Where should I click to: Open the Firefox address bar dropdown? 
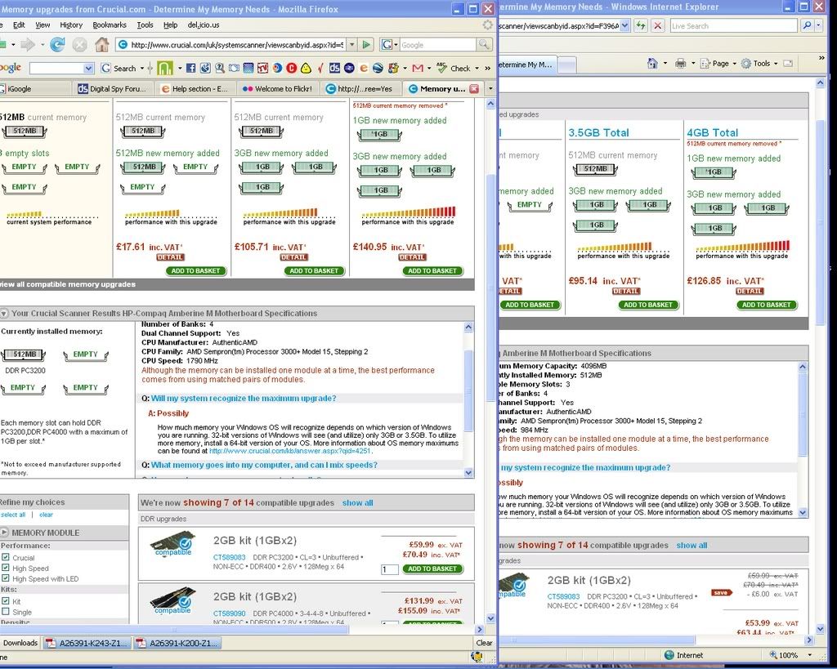coord(350,45)
